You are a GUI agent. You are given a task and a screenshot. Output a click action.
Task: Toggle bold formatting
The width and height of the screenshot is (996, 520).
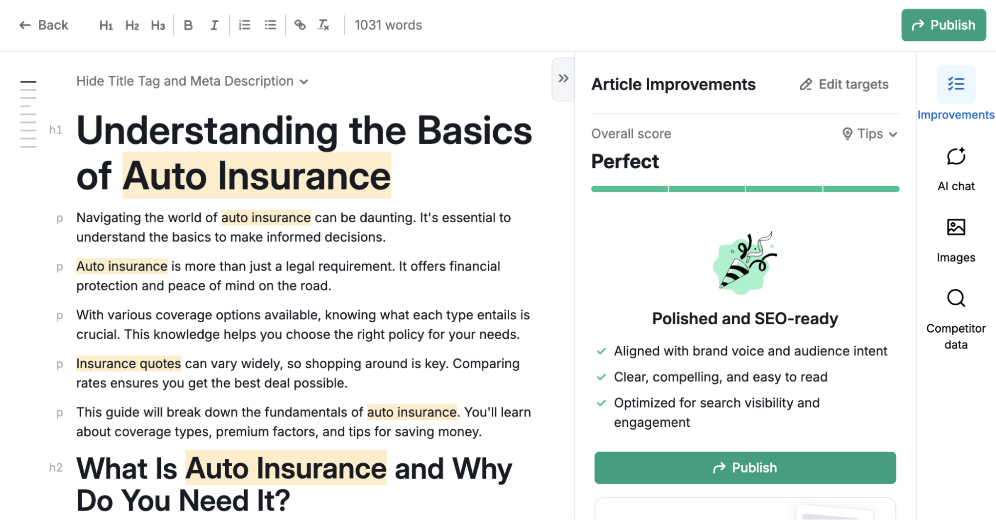[x=188, y=25]
